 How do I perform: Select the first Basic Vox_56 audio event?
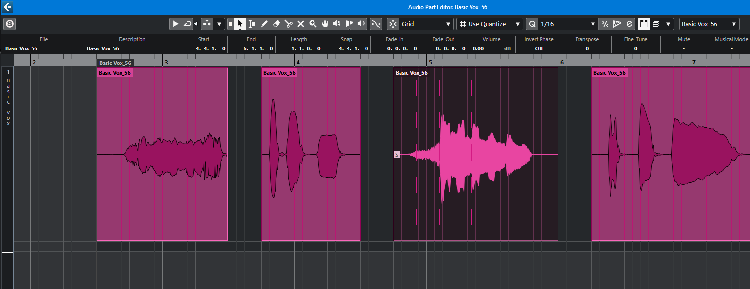click(x=162, y=154)
